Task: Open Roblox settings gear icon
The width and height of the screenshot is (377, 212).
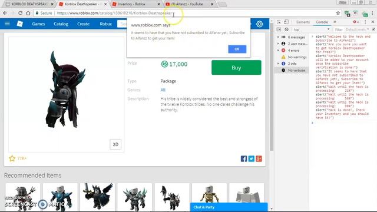Action: (259, 24)
